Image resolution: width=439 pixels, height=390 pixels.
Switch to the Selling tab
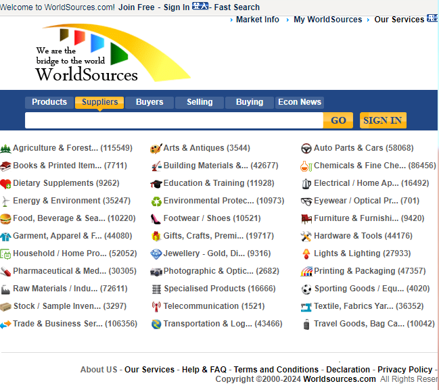[x=200, y=102]
